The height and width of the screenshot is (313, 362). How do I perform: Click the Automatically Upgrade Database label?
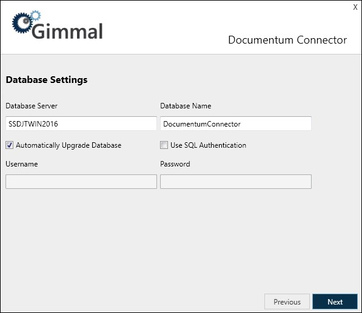tap(69, 145)
